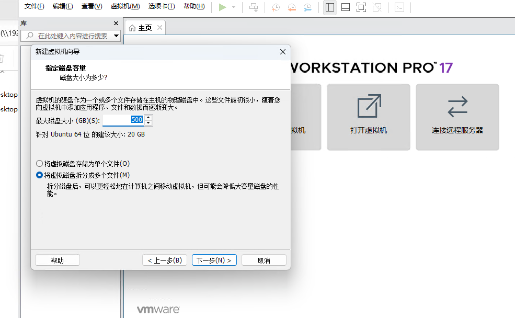Image resolution: width=515 pixels, height=318 pixels.
Task: Cancel the wizard with 取消 button
Action: (264, 260)
